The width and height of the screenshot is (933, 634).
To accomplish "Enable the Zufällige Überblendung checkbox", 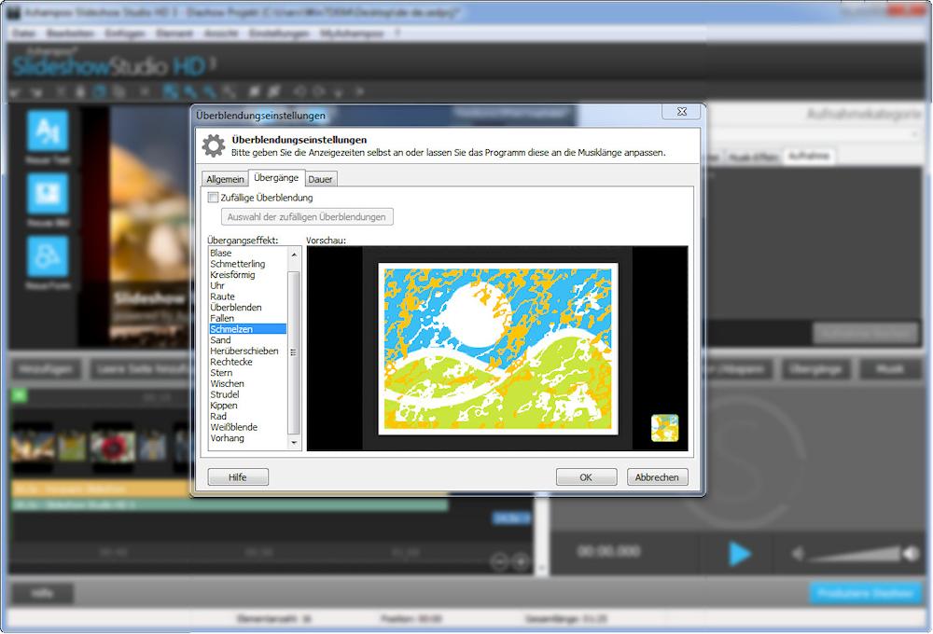I will pos(214,198).
